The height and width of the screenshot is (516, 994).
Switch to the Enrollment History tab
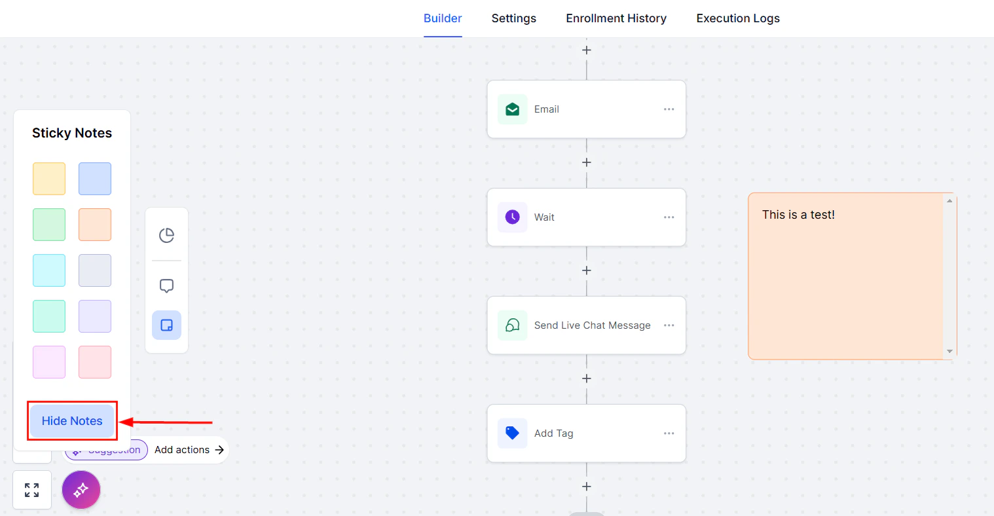point(616,18)
